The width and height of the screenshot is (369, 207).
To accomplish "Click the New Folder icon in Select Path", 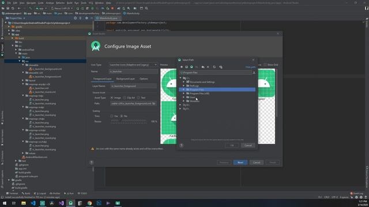I will [203, 67].
